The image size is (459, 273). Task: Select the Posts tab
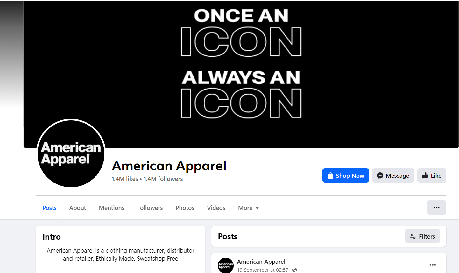(49, 208)
